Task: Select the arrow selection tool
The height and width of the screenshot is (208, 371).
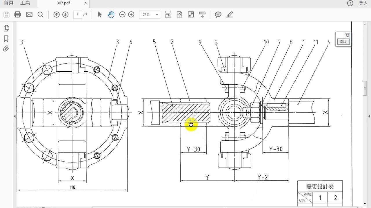Action: (x=100, y=14)
